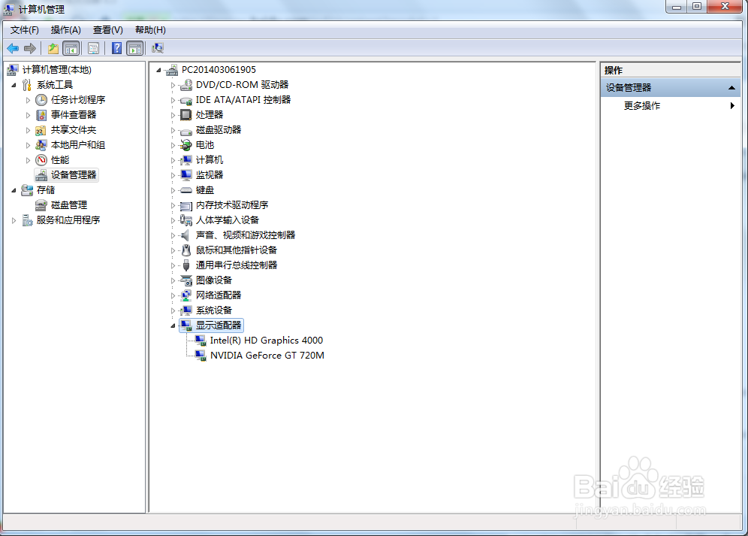The height and width of the screenshot is (536, 748).
Task: Click the 任务计划程序 clock icon
Action: coord(41,100)
